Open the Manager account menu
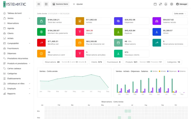Viewport: 191px width, 119px height. pos(182,4)
